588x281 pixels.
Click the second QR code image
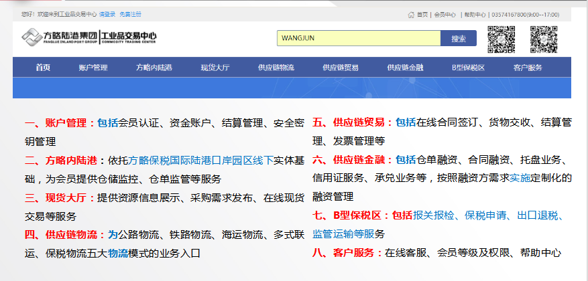pos(544,39)
